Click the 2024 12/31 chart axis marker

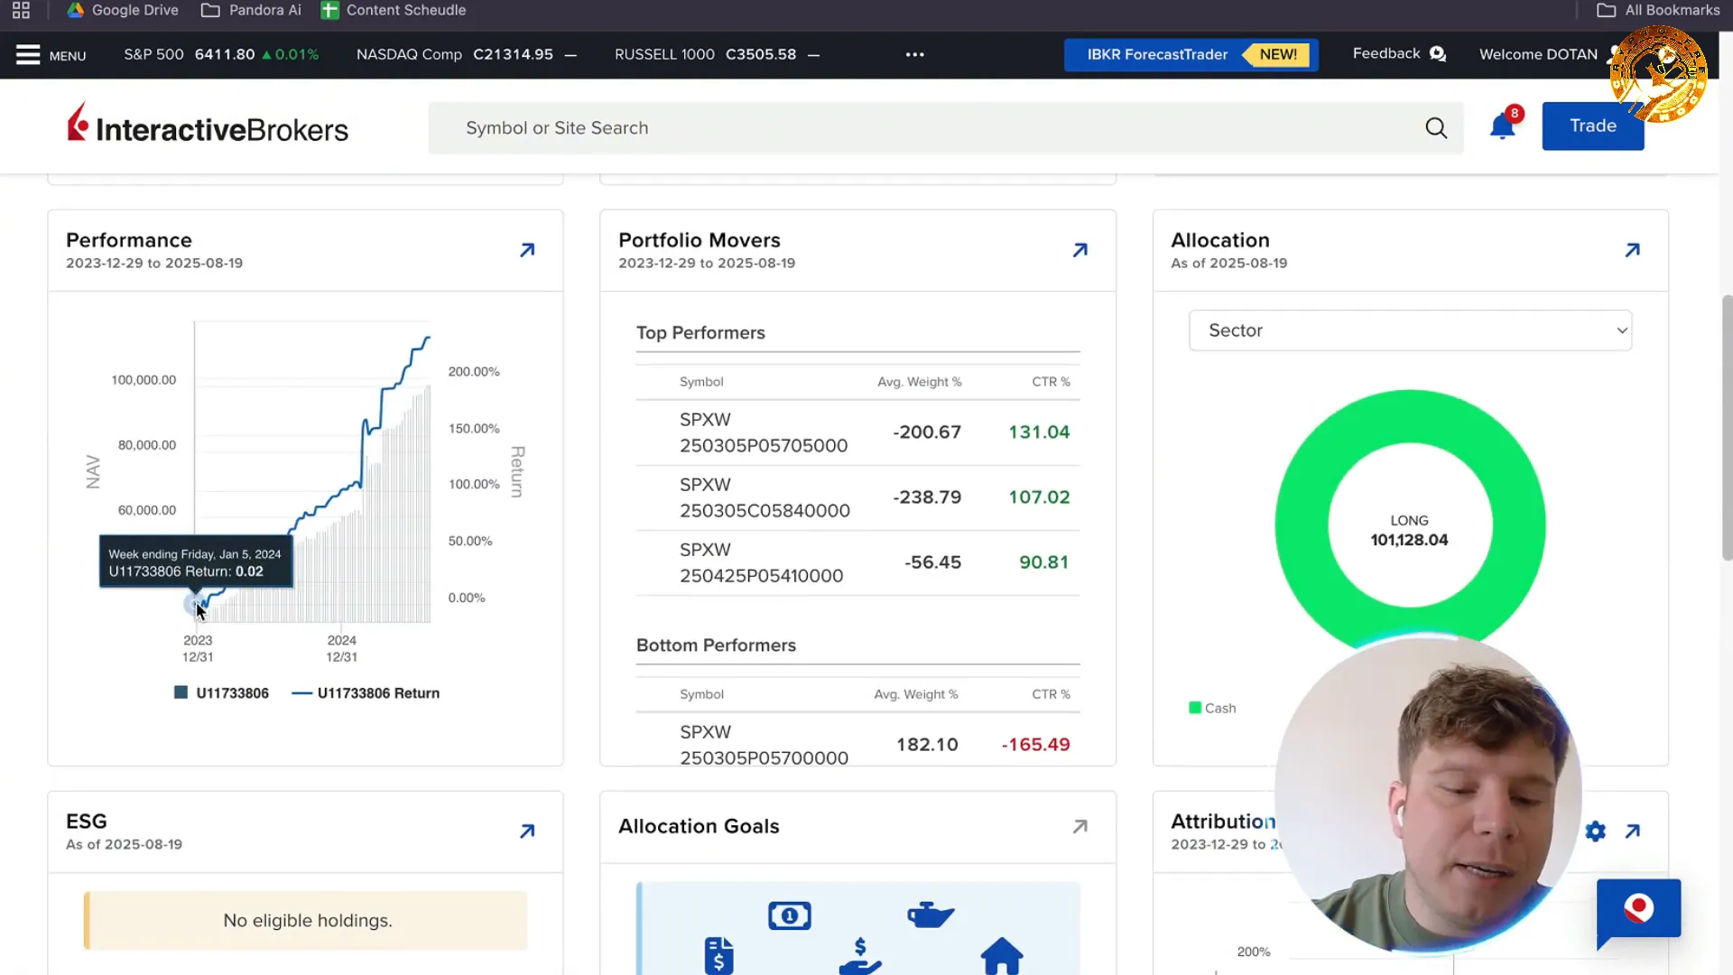point(341,648)
